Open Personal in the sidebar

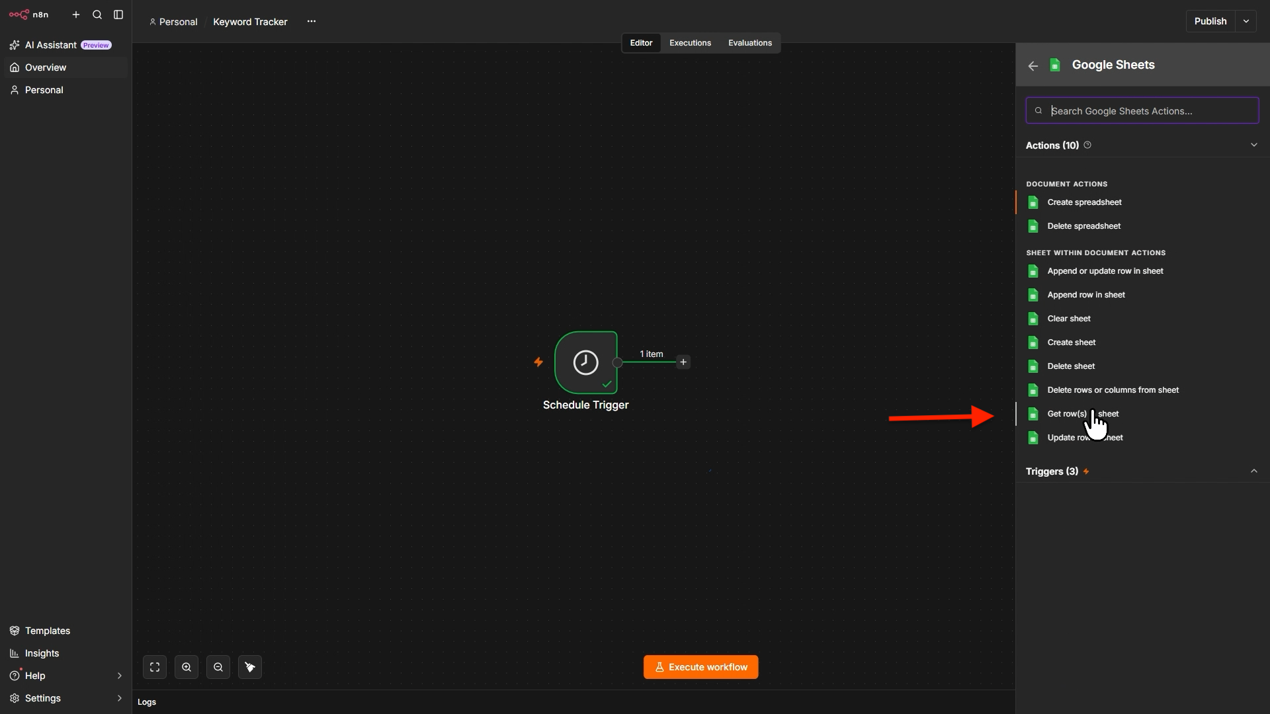65,90
